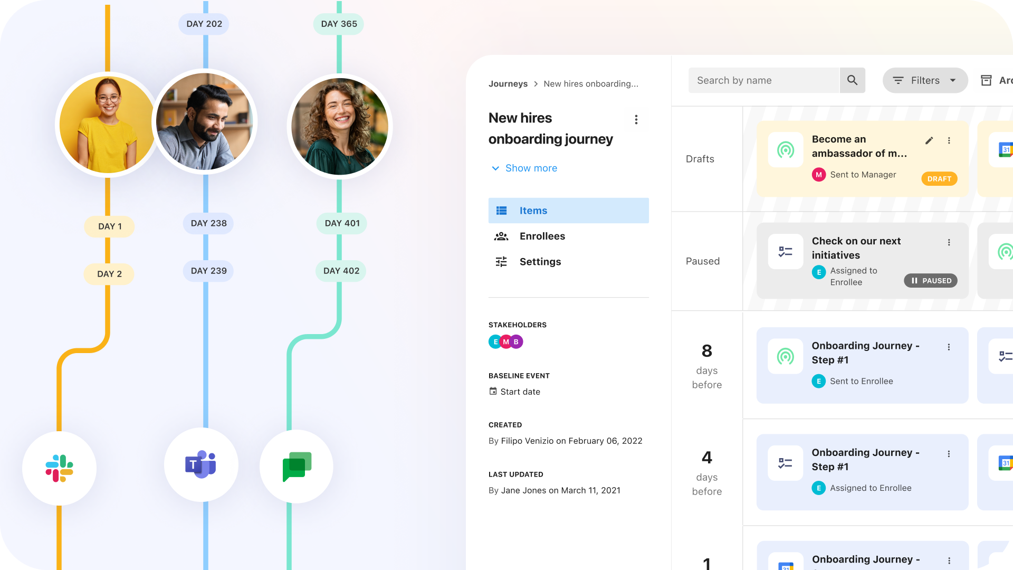Click E avatar on initiatives card

[819, 272]
